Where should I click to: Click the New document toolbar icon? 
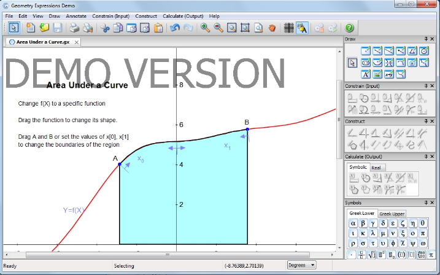coord(31,28)
